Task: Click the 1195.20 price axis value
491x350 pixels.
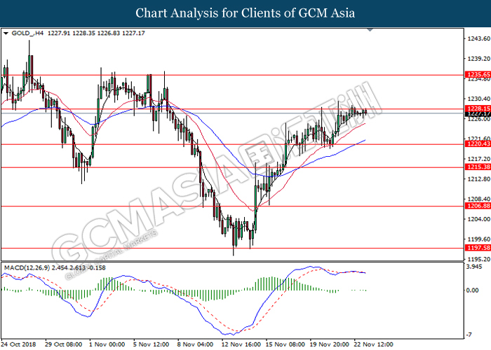Action: 478,259
